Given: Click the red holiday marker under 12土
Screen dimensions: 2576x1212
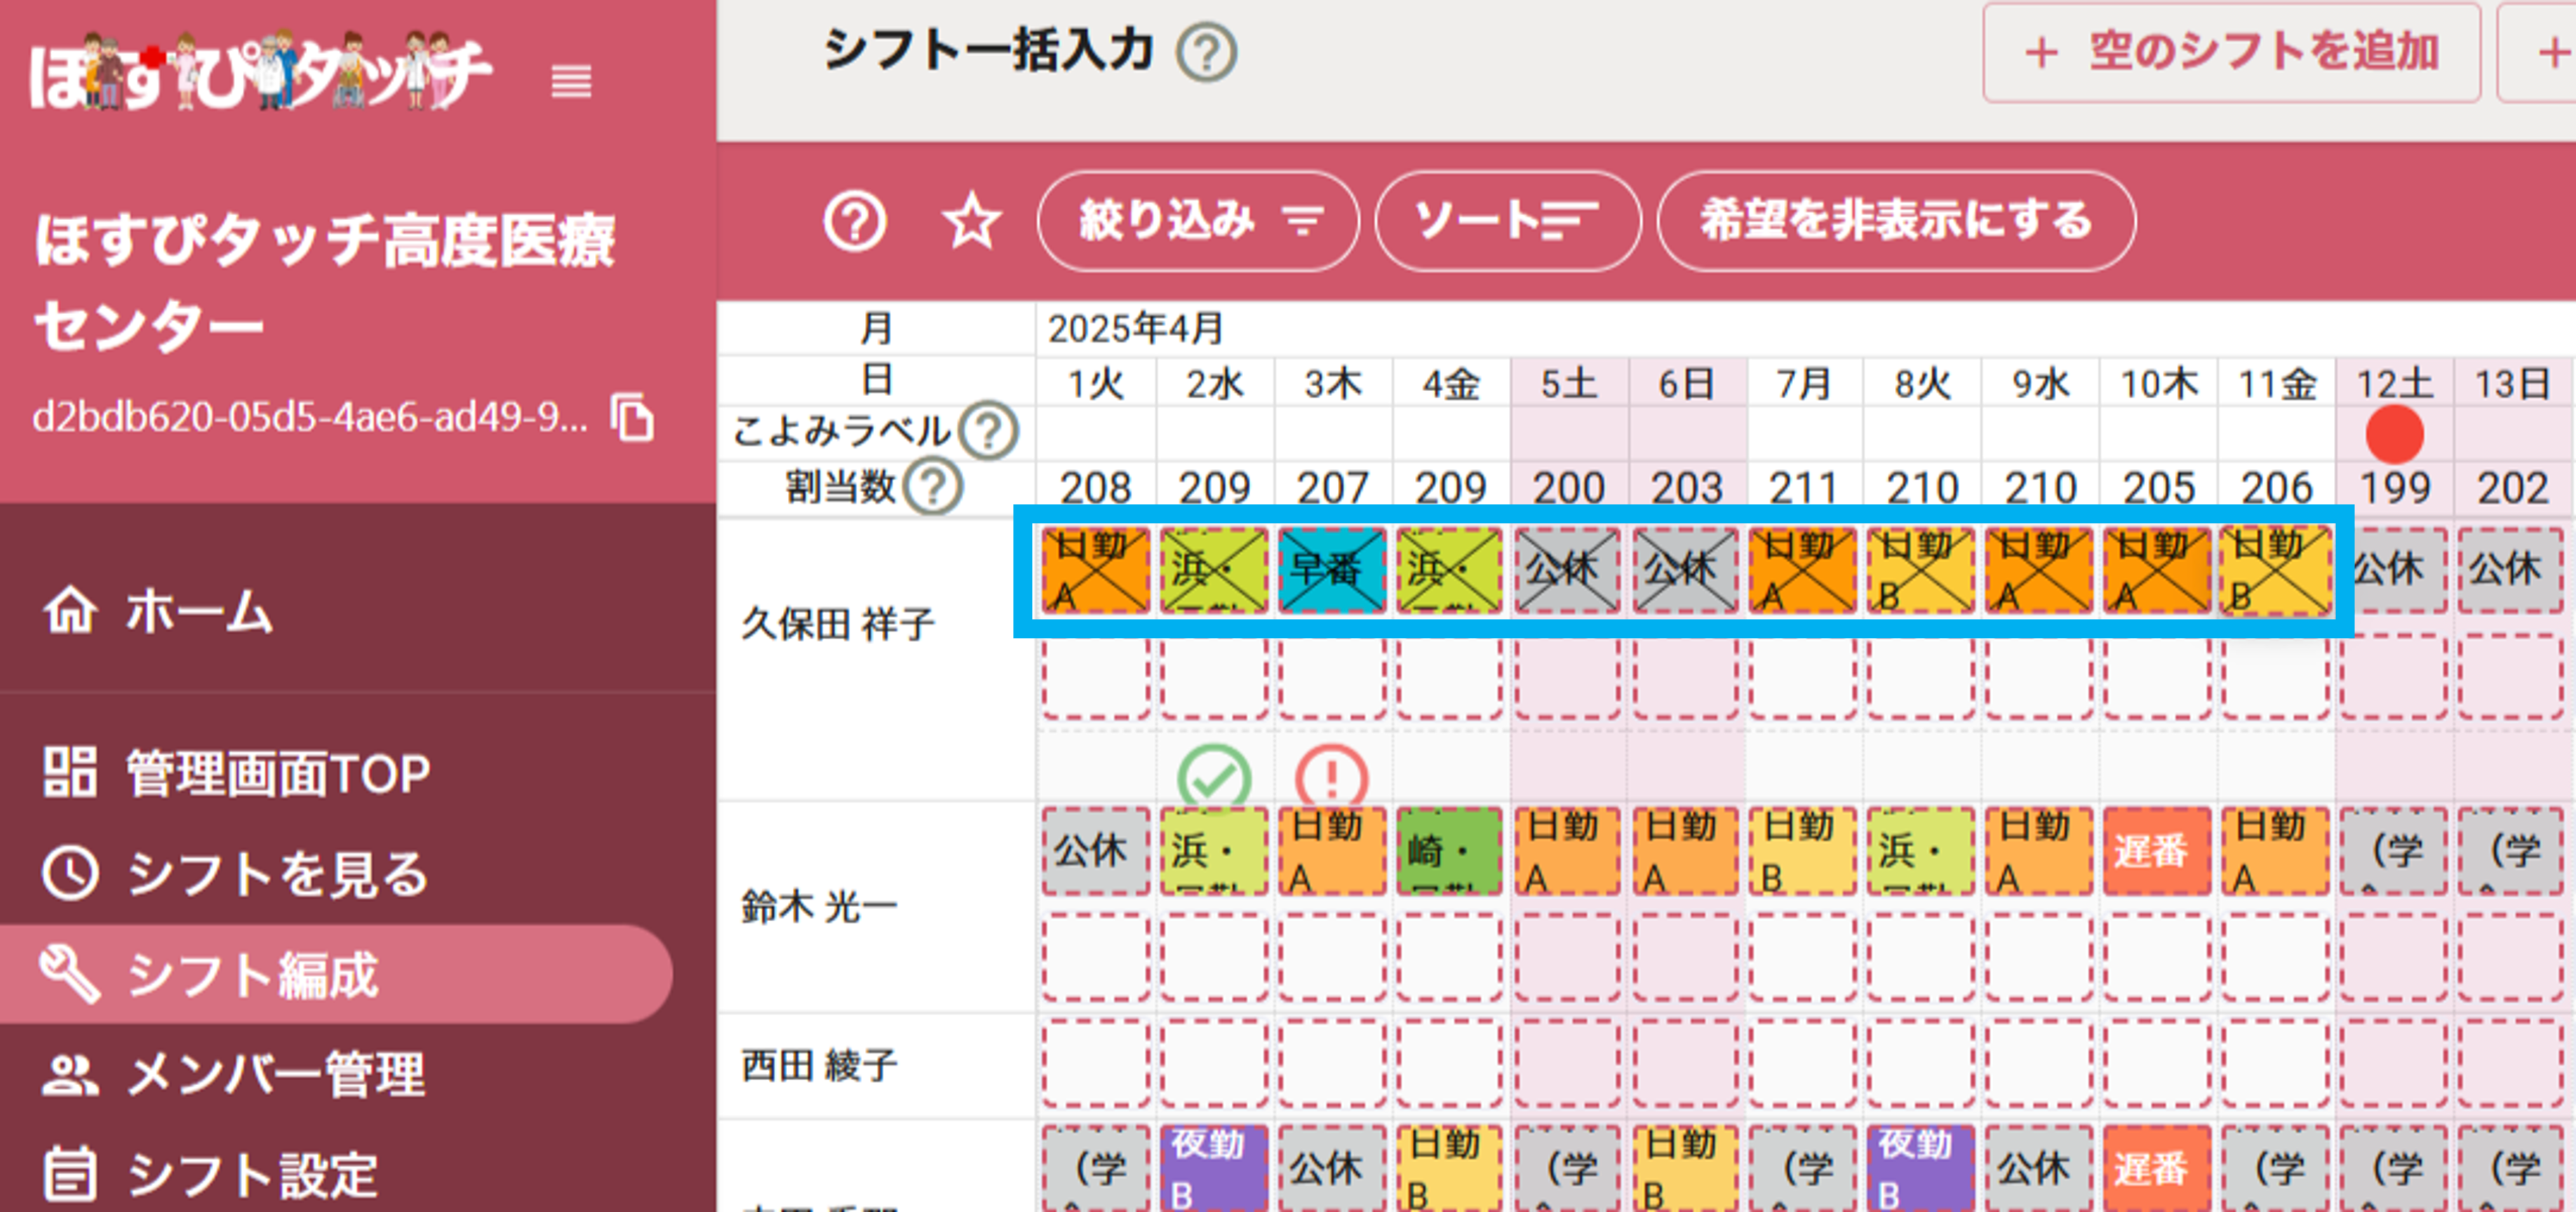Looking at the screenshot, I should (2394, 437).
